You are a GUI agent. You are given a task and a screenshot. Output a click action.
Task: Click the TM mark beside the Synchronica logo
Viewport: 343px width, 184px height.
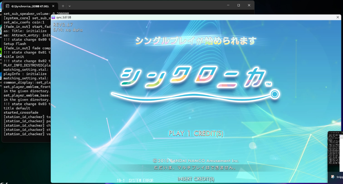(269, 84)
